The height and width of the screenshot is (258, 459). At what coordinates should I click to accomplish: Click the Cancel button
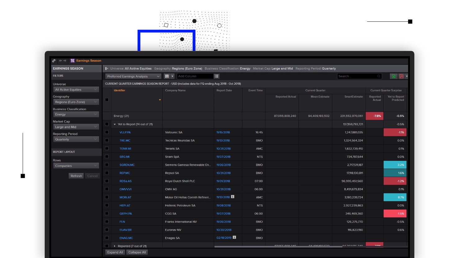click(92, 176)
